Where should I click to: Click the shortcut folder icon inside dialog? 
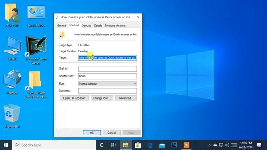click(x=62, y=35)
